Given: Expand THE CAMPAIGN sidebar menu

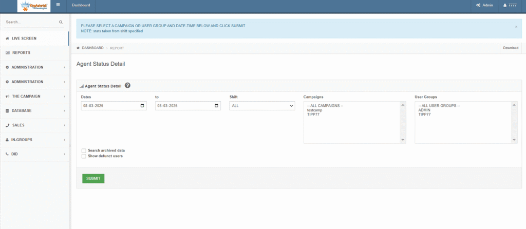Looking at the screenshot, I should click(x=34, y=96).
